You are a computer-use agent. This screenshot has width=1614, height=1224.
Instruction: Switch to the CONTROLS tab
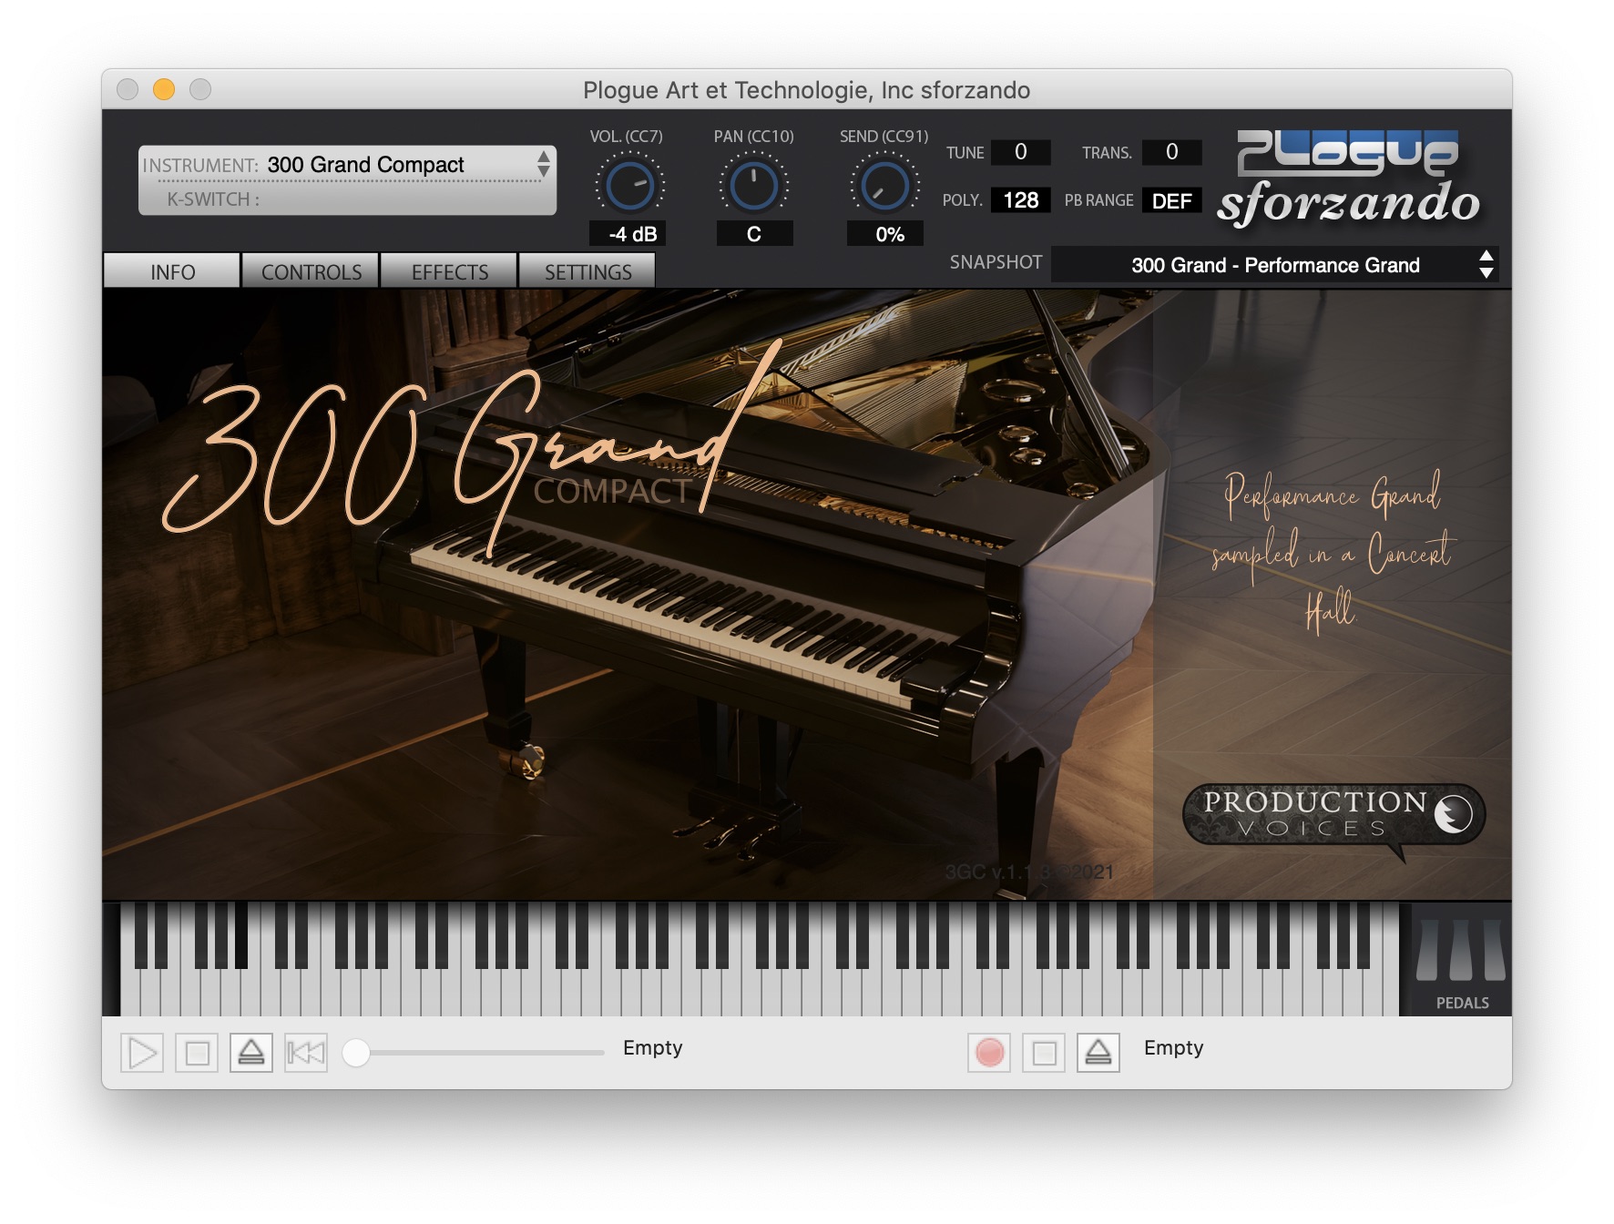coord(311,271)
